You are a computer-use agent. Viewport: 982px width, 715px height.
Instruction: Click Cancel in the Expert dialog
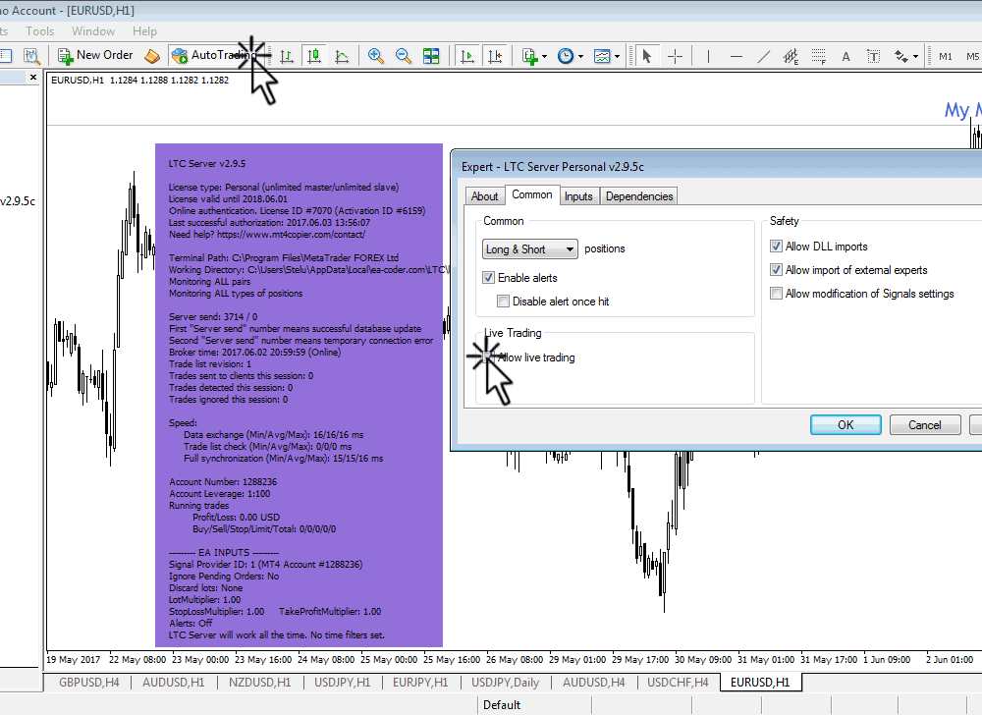tap(924, 424)
